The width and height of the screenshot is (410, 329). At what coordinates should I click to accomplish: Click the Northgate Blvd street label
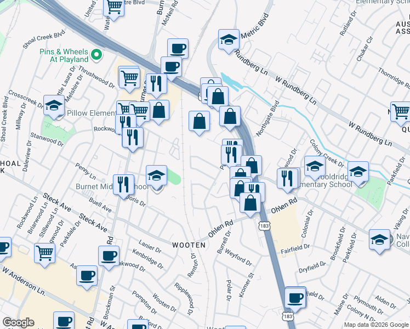tap(267, 118)
